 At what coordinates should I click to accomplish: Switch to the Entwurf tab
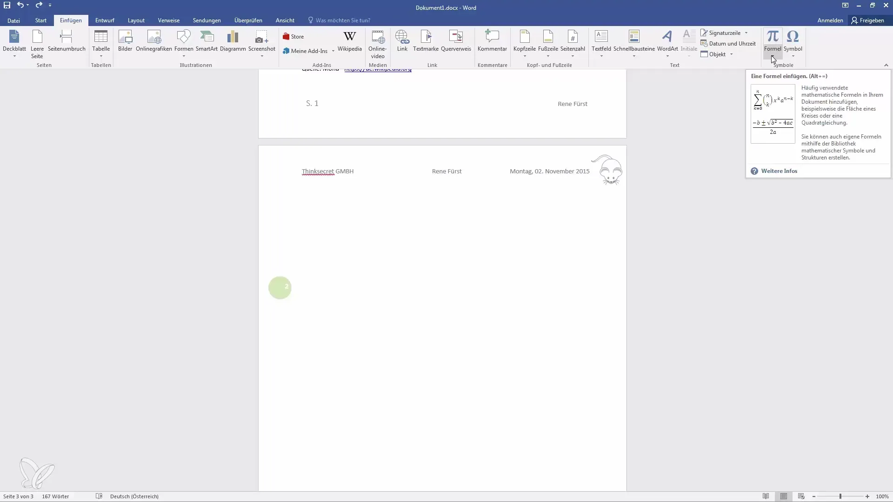click(105, 20)
